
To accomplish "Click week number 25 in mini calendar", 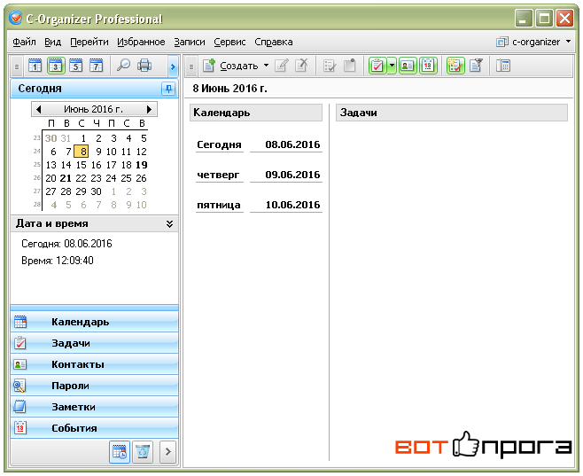I will 37,164.
